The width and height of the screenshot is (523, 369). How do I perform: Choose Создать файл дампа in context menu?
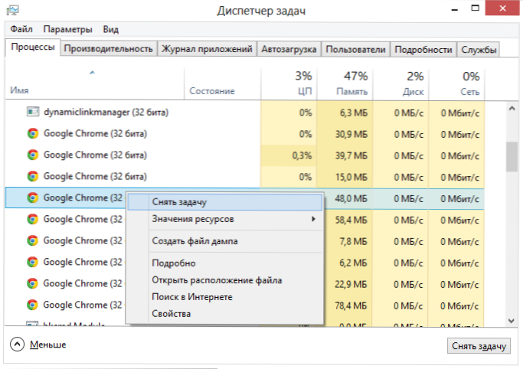click(x=225, y=241)
